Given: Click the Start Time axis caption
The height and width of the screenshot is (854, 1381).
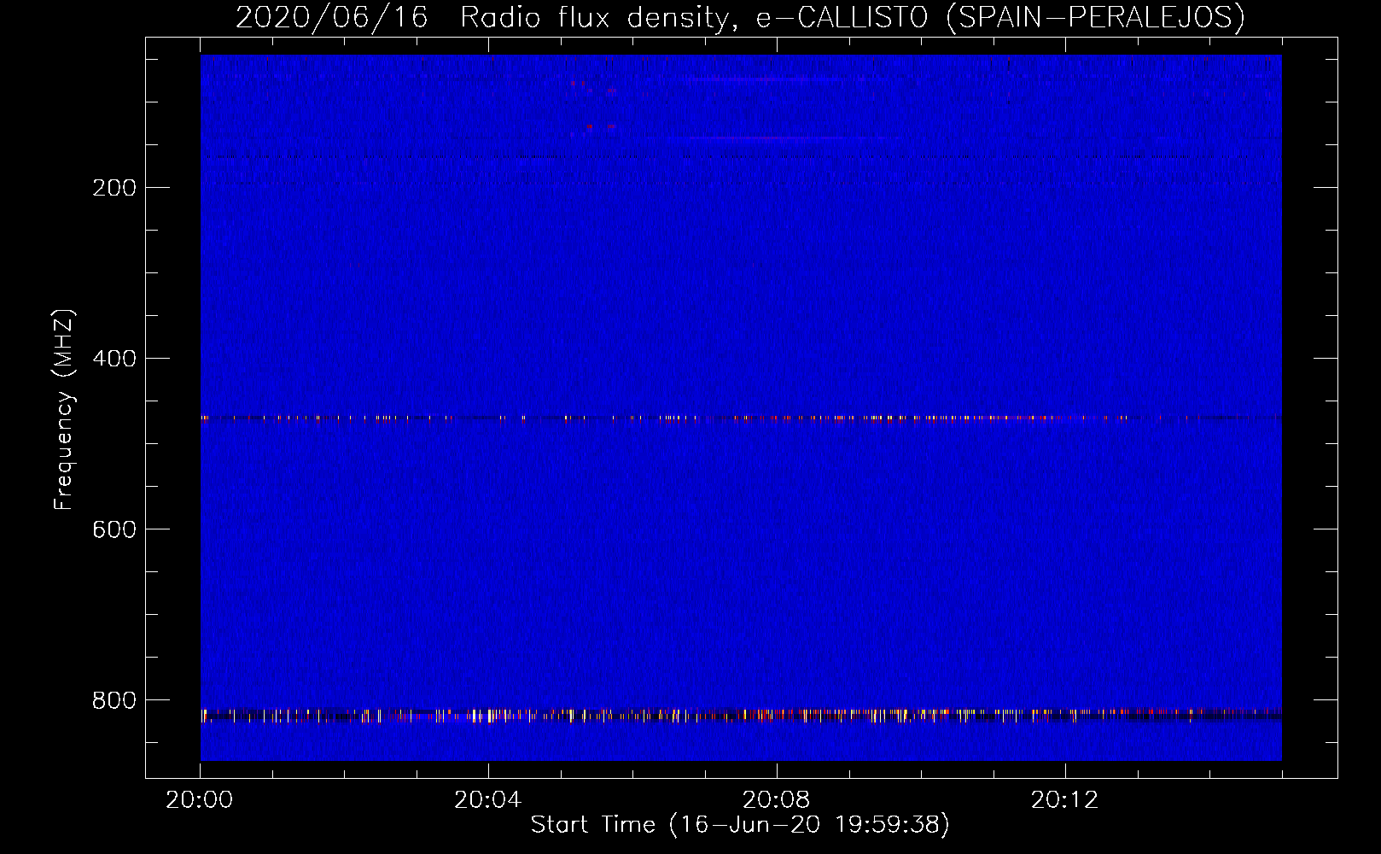Looking at the screenshot, I should point(740,825).
